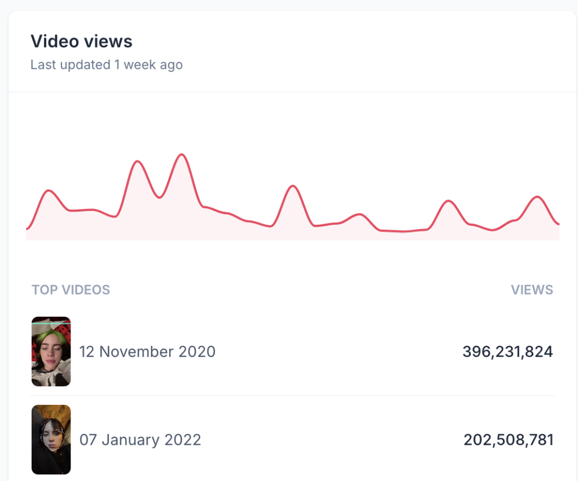Image resolution: width=578 pixels, height=481 pixels.
Task: Click the dip between the two tallest peaks
Action: pyautogui.click(x=160, y=197)
